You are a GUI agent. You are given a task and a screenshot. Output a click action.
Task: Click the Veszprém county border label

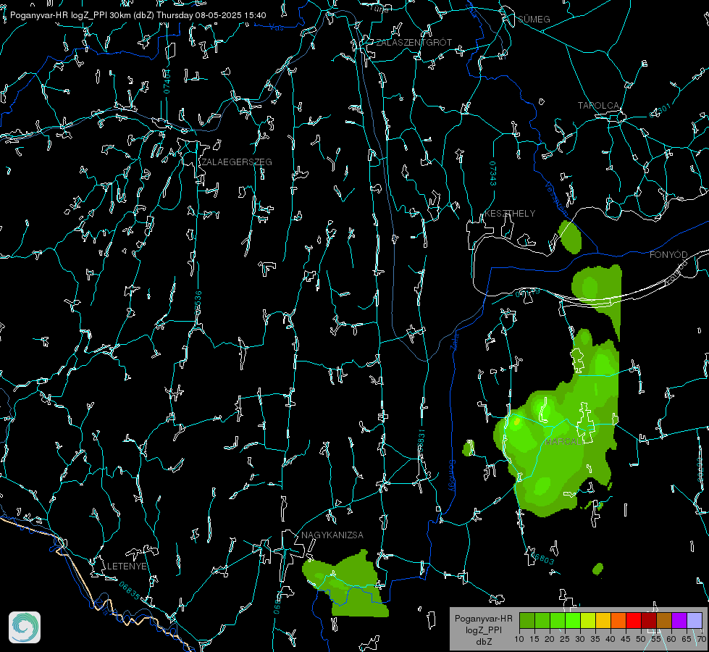click(556, 199)
